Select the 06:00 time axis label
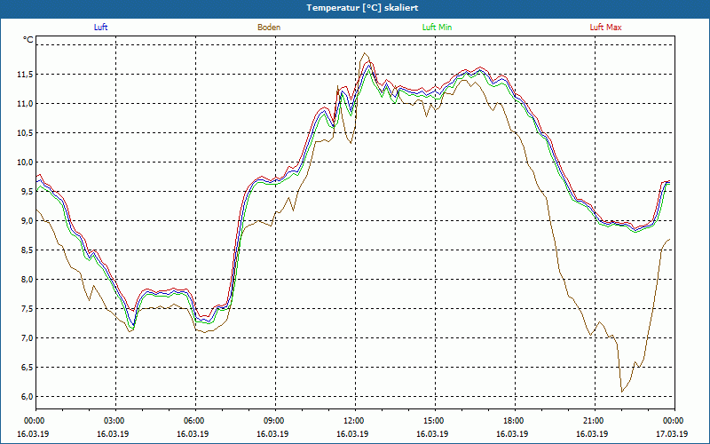 (193, 421)
